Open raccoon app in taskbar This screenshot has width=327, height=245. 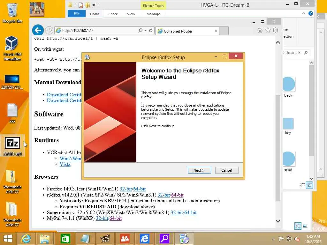coord(105,239)
